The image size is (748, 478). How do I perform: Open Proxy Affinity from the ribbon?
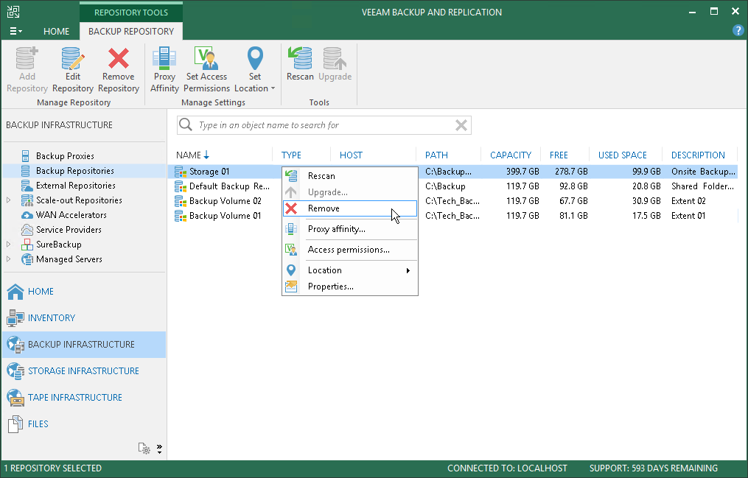point(164,69)
